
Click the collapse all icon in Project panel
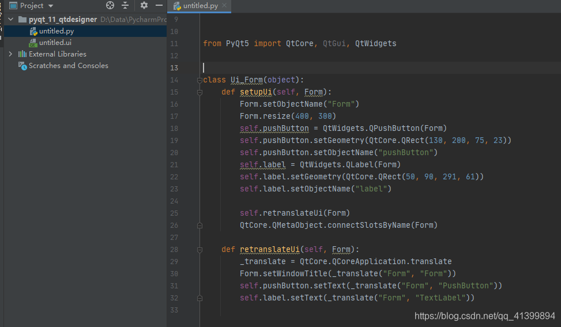[125, 5]
